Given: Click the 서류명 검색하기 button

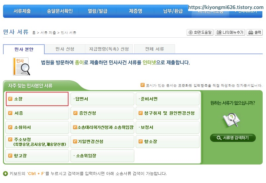Looking at the screenshot, I should (x=233, y=138).
